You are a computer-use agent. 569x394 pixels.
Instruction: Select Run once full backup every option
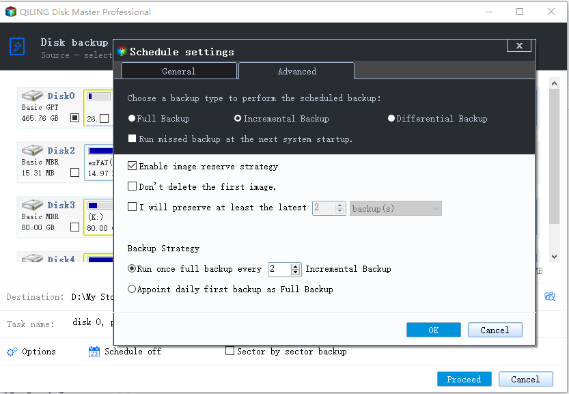click(x=132, y=268)
